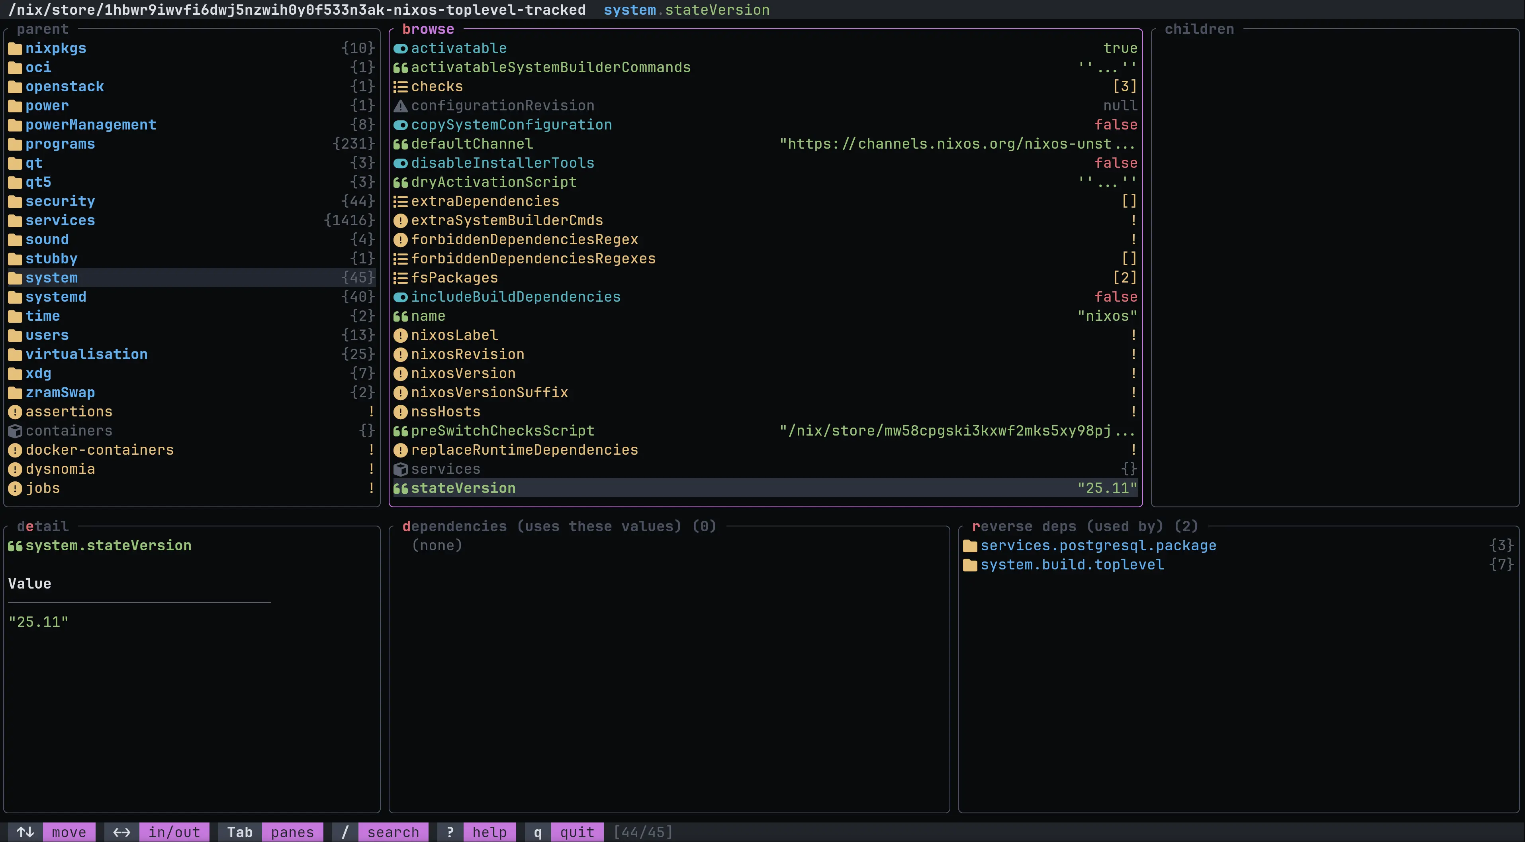Click the folder icon beside nixpkgs
Image resolution: width=1525 pixels, height=842 pixels.
16,48
